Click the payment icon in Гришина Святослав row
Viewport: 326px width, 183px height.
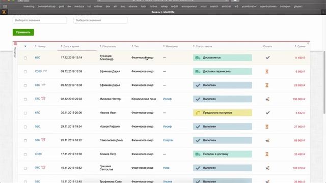click(x=267, y=168)
